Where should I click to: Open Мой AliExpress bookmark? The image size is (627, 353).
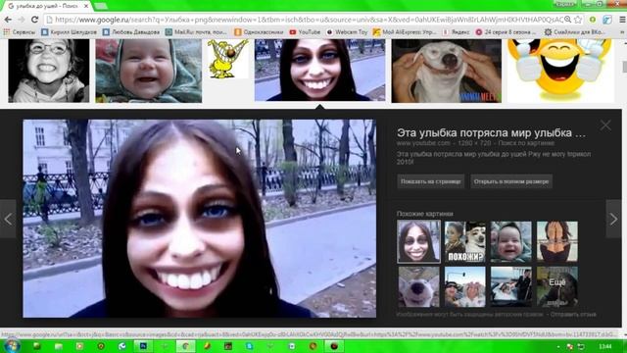coord(405,31)
